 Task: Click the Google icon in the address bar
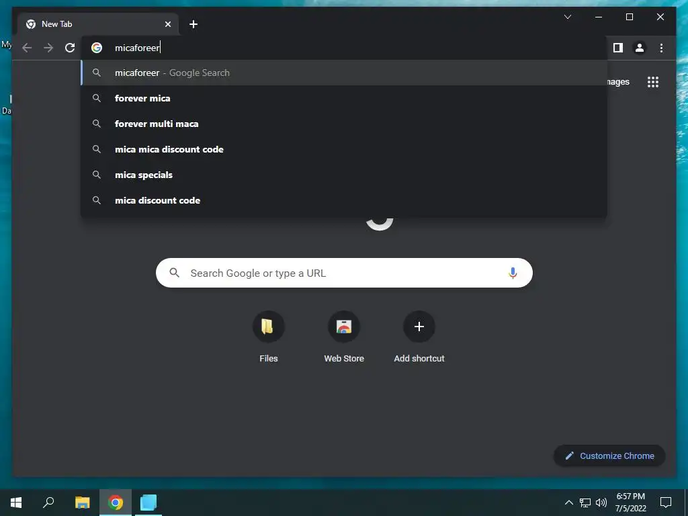click(97, 48)
